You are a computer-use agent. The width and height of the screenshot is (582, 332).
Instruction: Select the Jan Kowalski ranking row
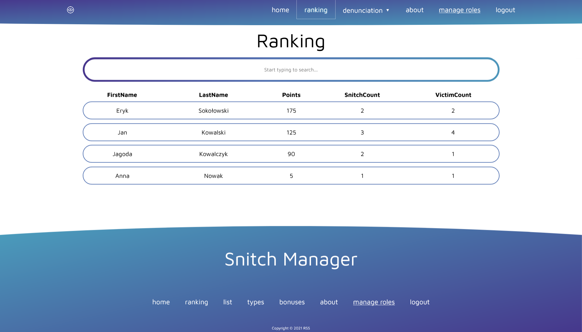(291, 132)
